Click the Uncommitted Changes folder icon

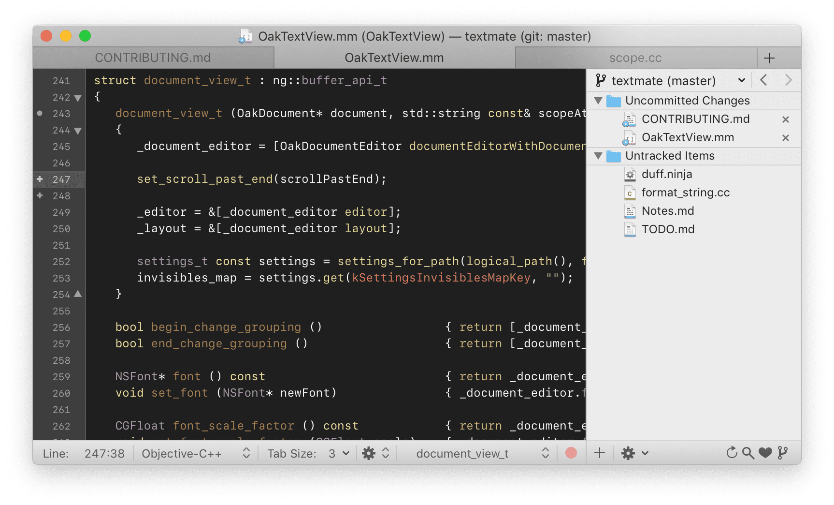(613, 101)
